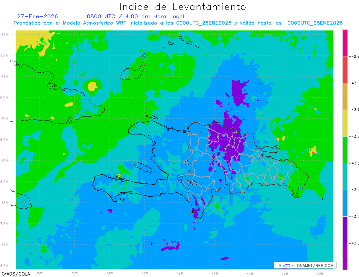Click the 76W longitude label

(x=39, y=273)
